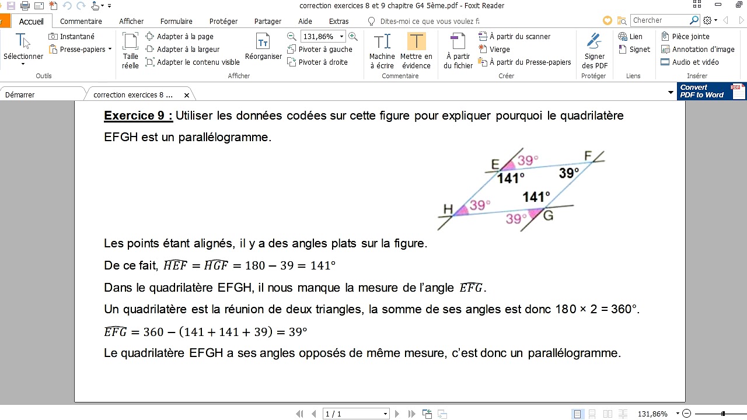Add a Signet bookmark
This screenshot has height=420, width=747.
(634, 50)
